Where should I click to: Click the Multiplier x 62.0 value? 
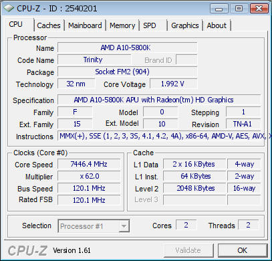[89, 176]
